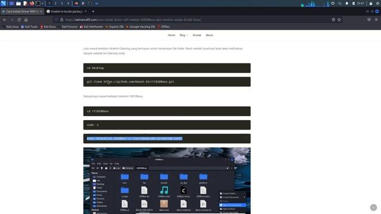The image size is (381, 214).
Task: Expand the Blog dropdown menu
Action: coord(184,35)
